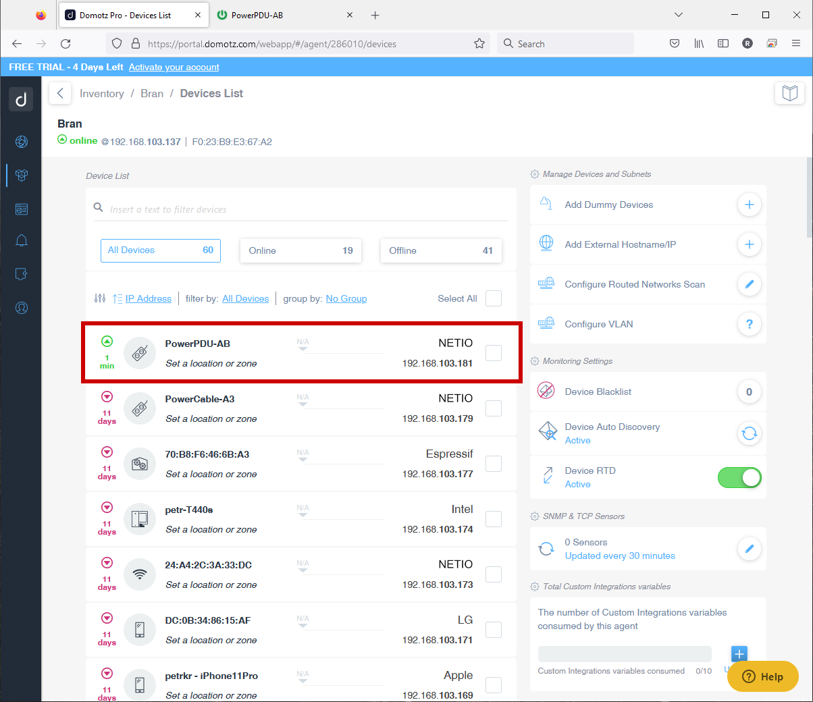Open group by No Group dropdown
813x702 pixels.
click(346, 298)
